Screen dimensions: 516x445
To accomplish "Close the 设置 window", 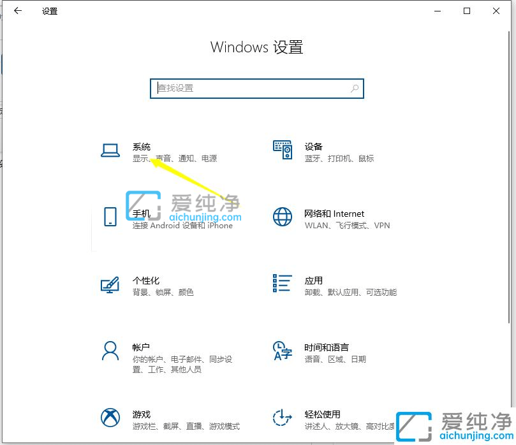I will (x=496, y=11).
